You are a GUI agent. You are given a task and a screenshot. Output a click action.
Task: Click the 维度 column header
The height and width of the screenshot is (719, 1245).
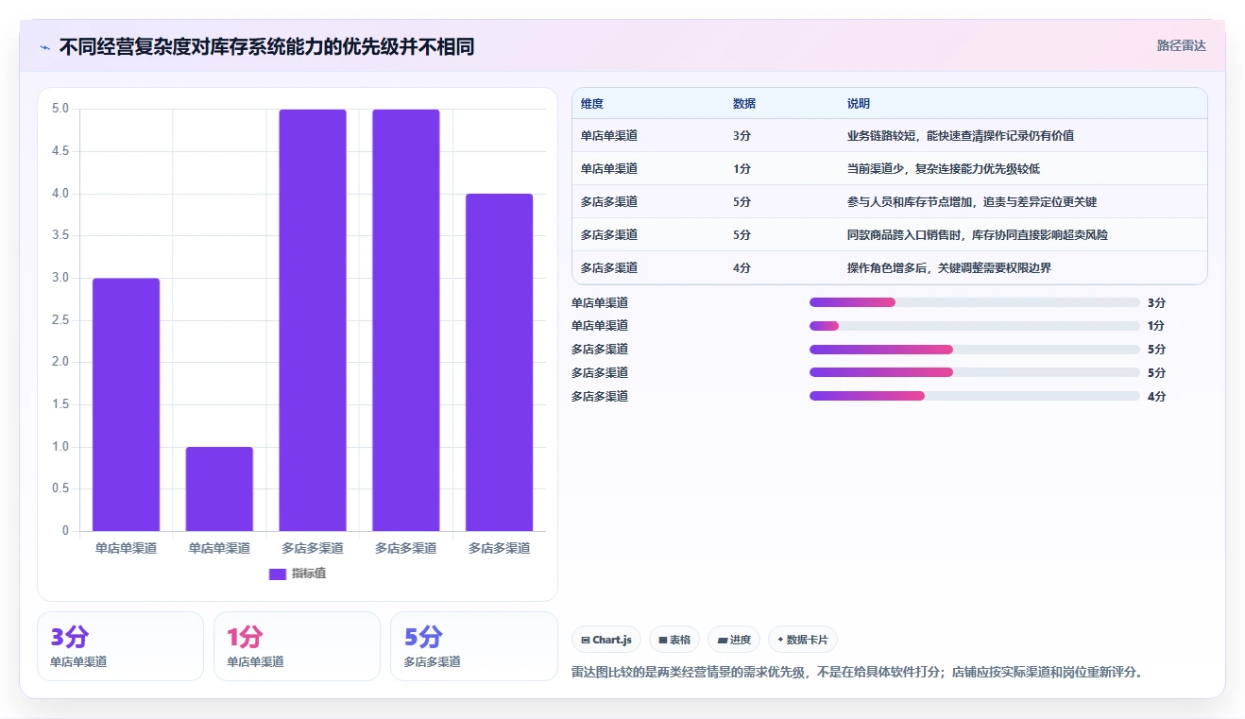pyautogui.click(x=592, y=104)
